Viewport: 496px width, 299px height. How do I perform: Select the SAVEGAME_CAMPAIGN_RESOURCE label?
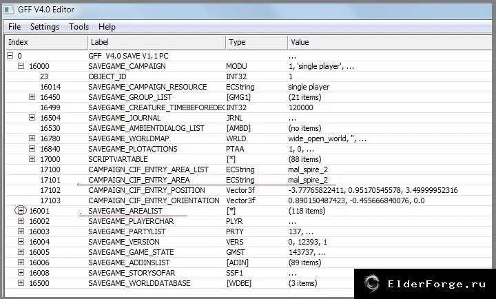pos(147,87)
